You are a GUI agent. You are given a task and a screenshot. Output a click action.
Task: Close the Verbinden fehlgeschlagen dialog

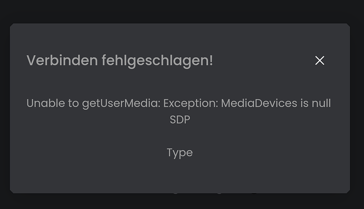(320, 61)
